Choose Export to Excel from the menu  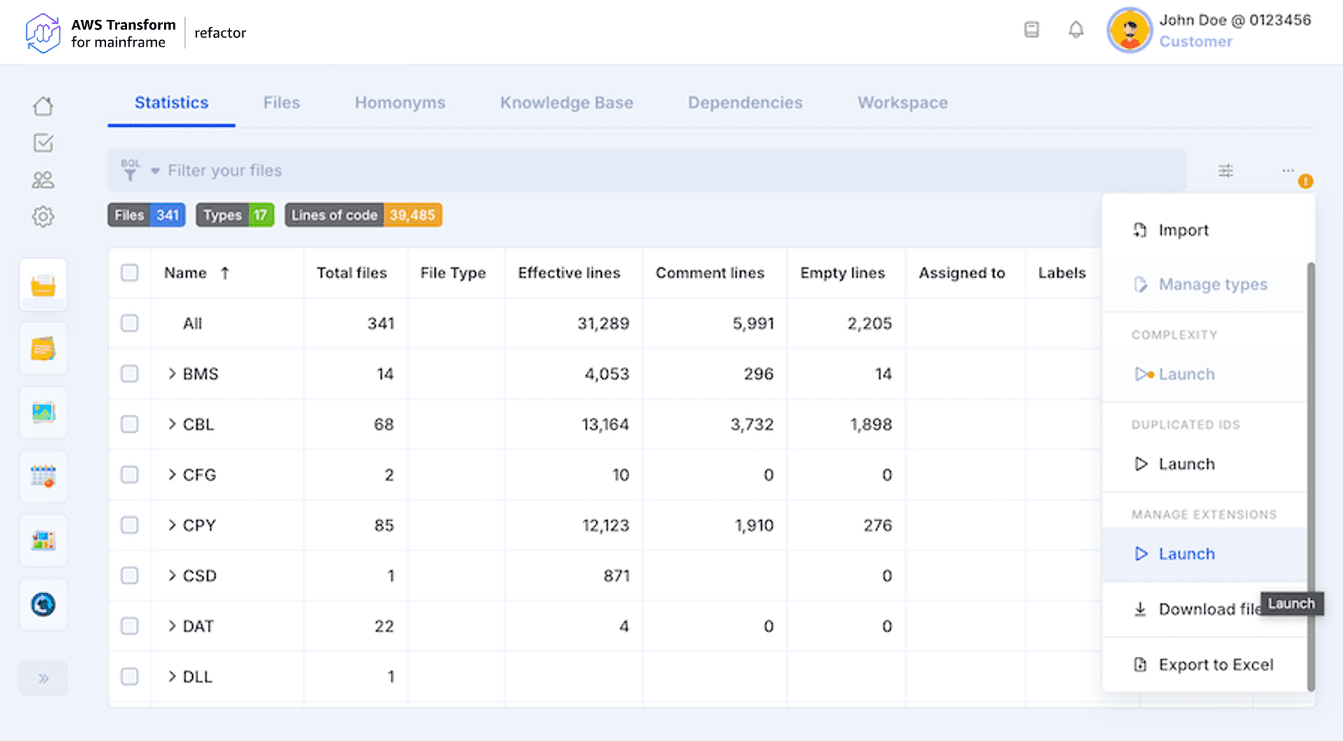pos(1215,664)
